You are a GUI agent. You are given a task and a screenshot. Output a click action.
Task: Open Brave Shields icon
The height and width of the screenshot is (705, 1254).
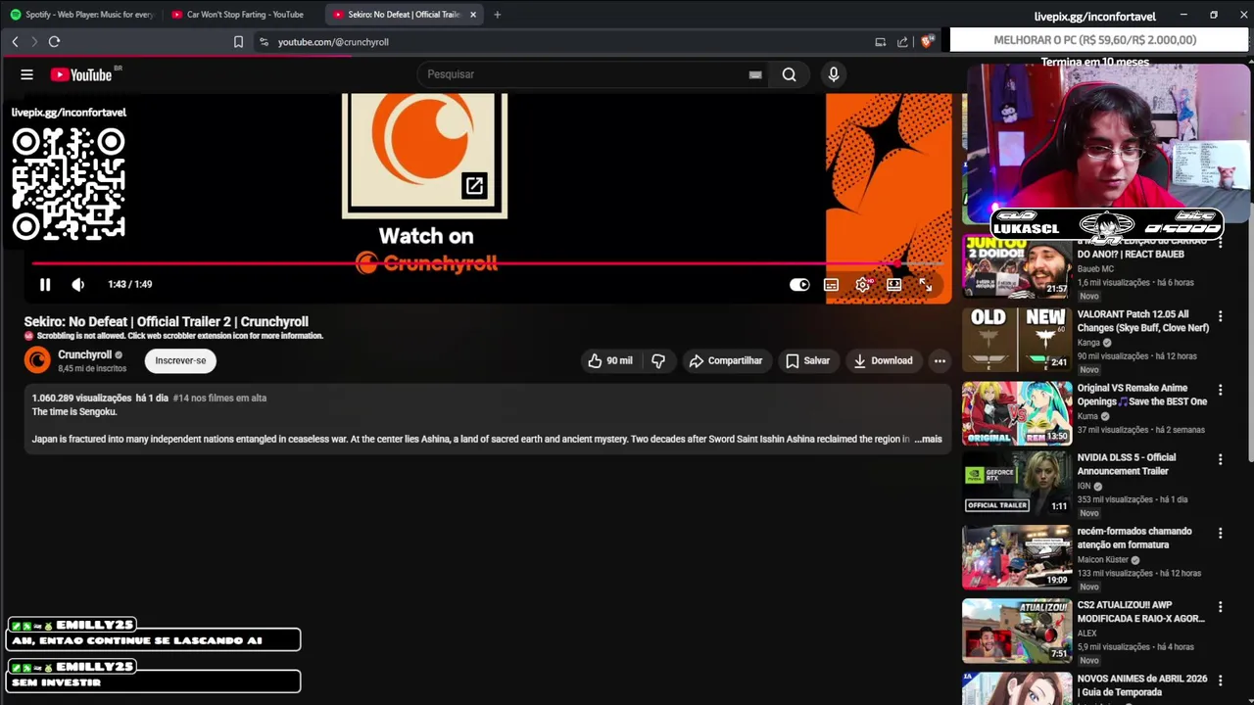(928, 42)
